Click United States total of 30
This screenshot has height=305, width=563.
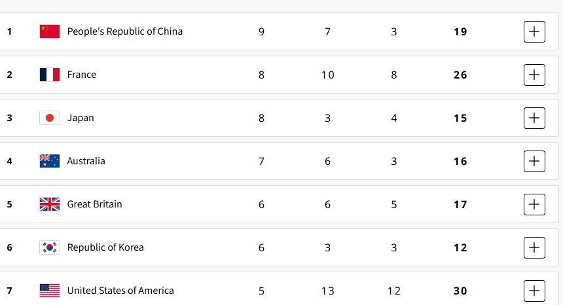460,291
